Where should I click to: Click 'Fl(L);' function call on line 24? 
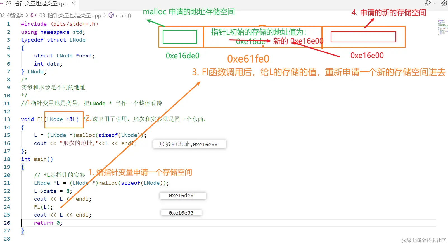(x=43, y=207)
